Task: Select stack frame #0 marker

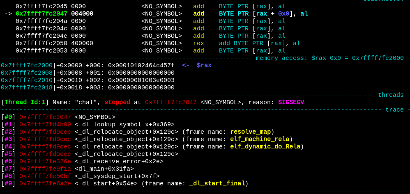Action: [8, 117]
